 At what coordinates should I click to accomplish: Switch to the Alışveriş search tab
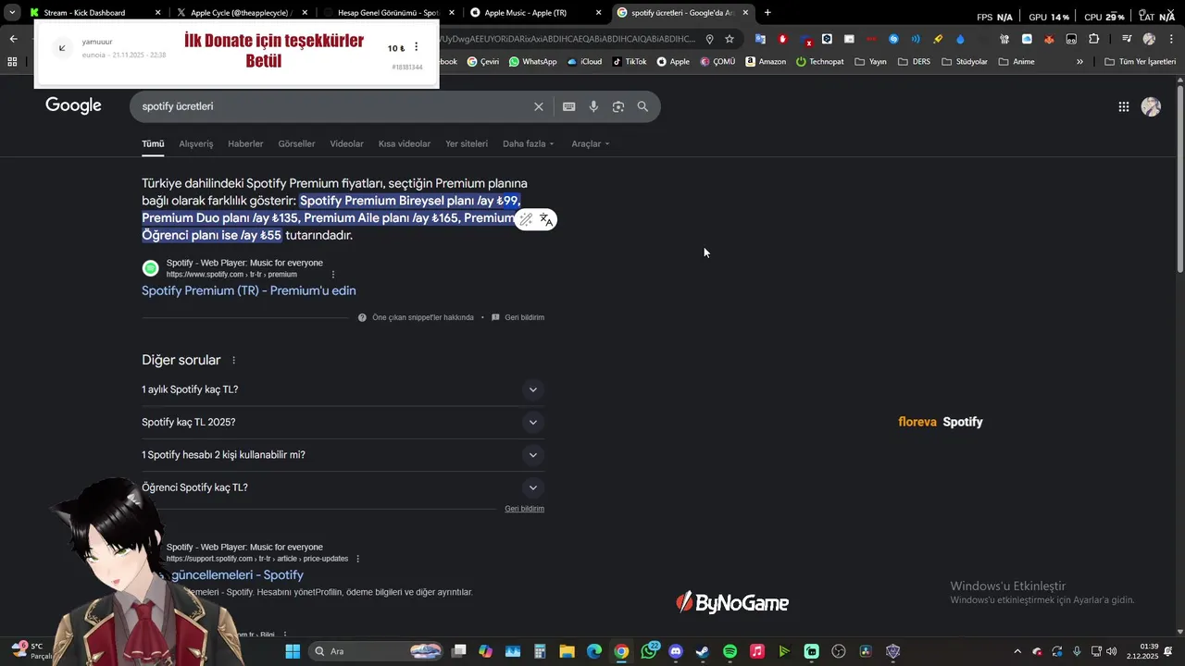[196, 143]
